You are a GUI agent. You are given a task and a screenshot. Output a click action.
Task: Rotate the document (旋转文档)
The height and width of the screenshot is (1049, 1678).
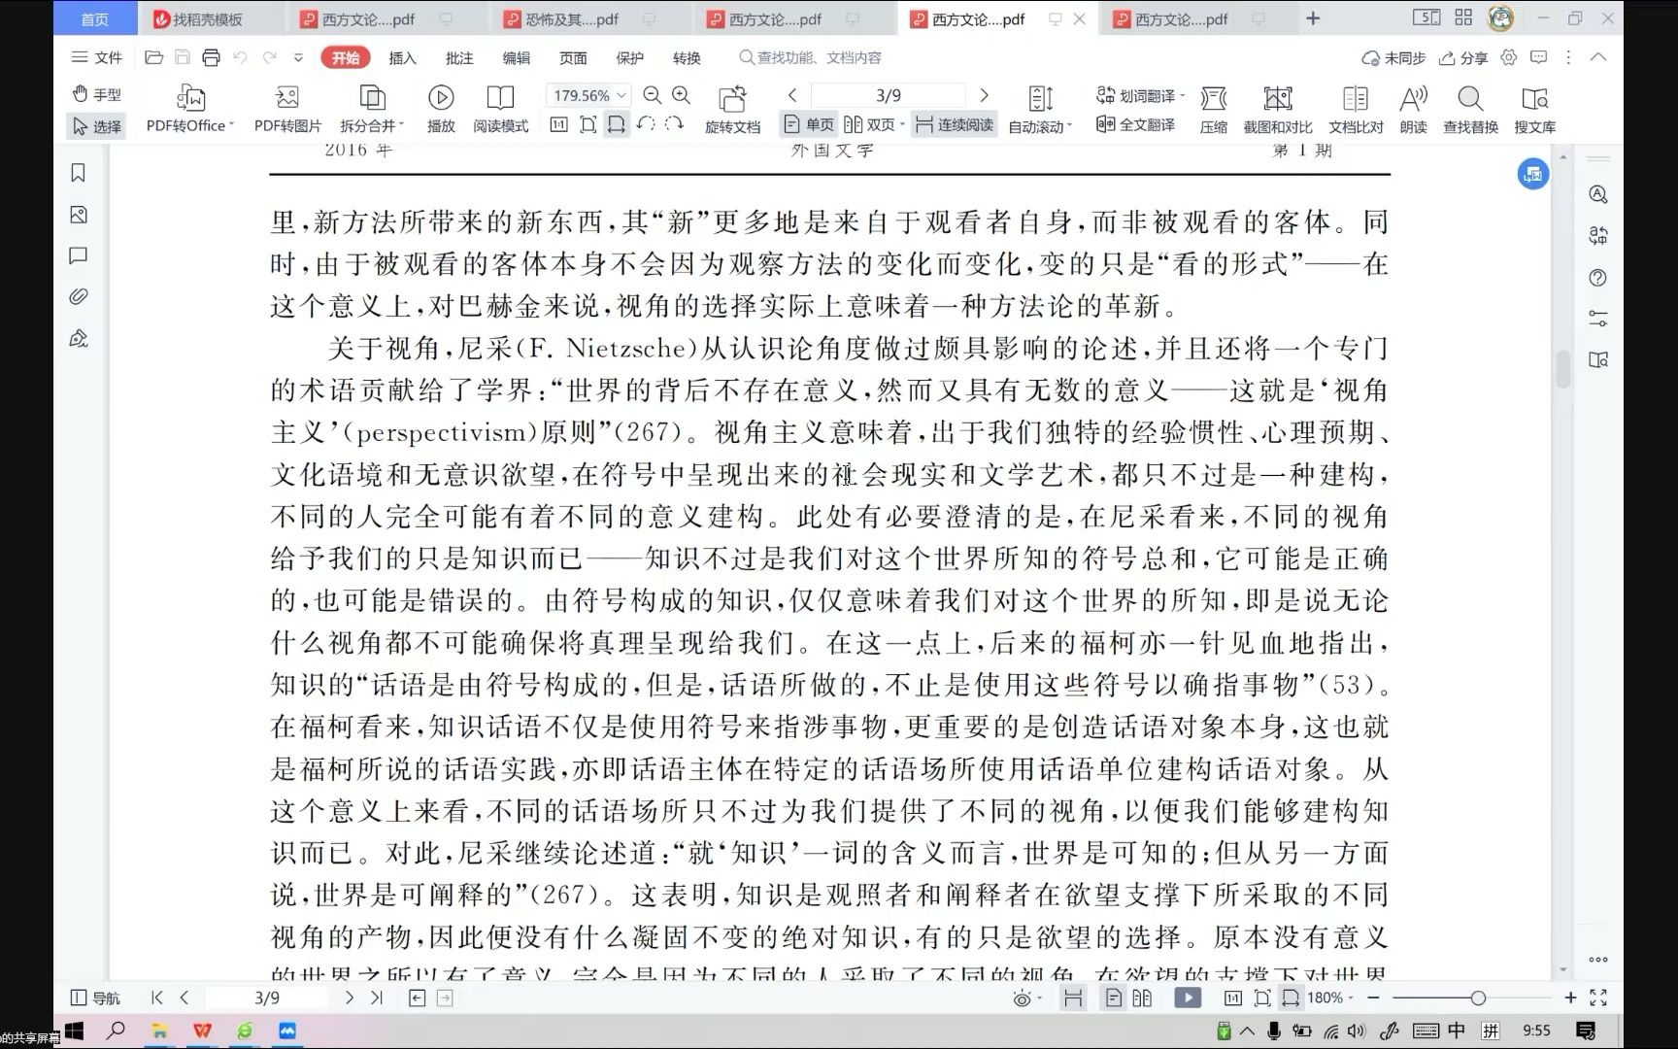[x=732, y=109]
